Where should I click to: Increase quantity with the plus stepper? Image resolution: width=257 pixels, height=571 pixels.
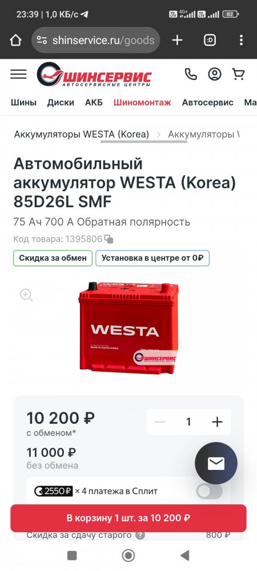tap(217, 422)
